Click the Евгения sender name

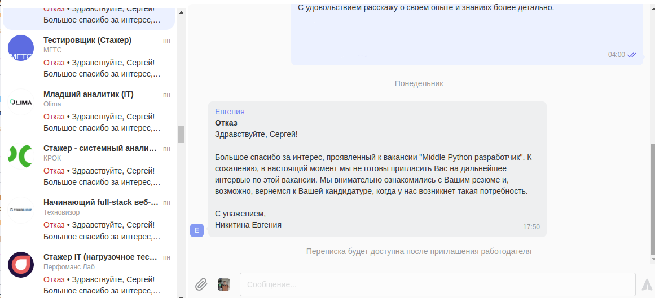click(230, 112)
